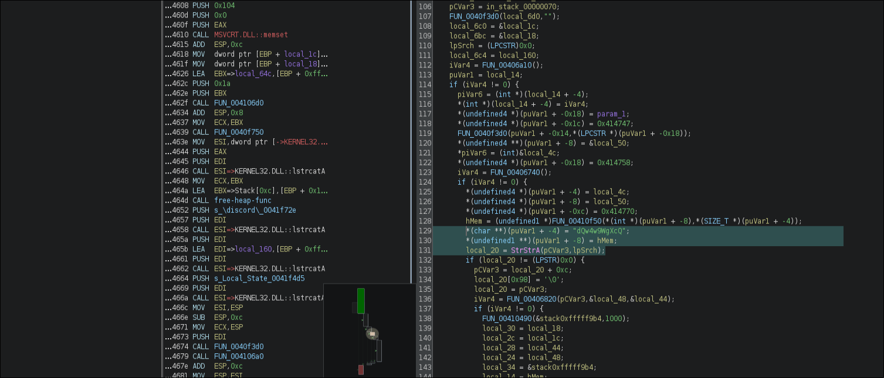This screenshot has width=884, height=378.
Task: Select the MOV ESI,ESP instruction at 466c
Action: [204, 308]
